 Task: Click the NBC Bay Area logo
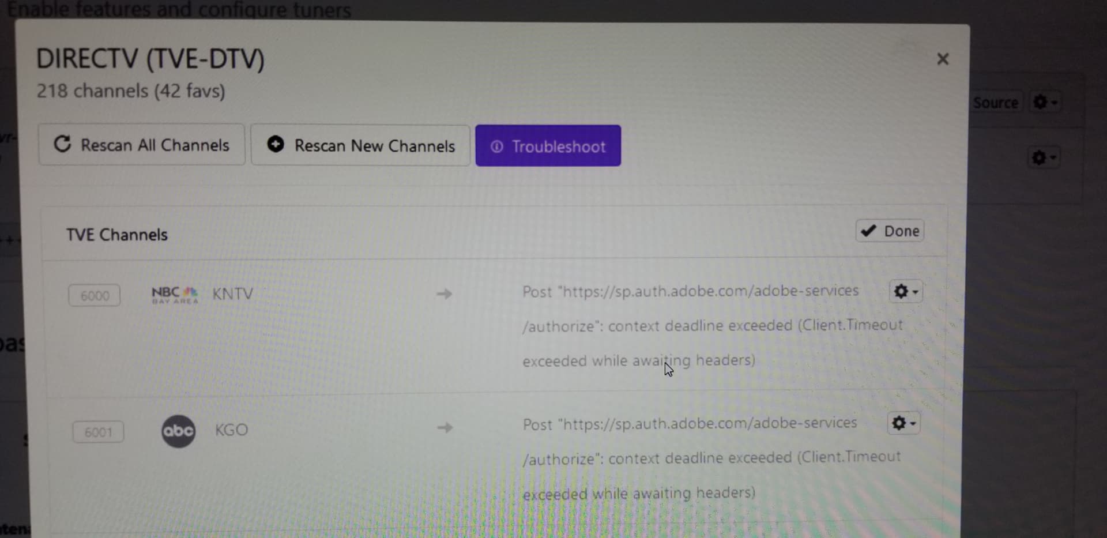coord(175,294)
